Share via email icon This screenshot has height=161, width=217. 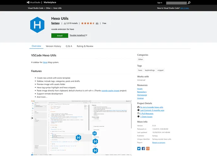point(148,148)
